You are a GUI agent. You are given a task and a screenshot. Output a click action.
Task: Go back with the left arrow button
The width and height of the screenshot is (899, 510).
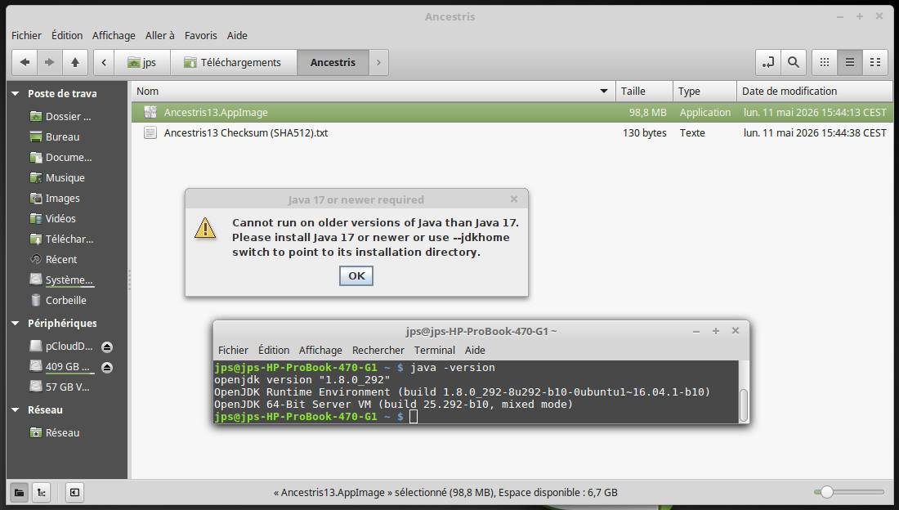click(25, 62)
